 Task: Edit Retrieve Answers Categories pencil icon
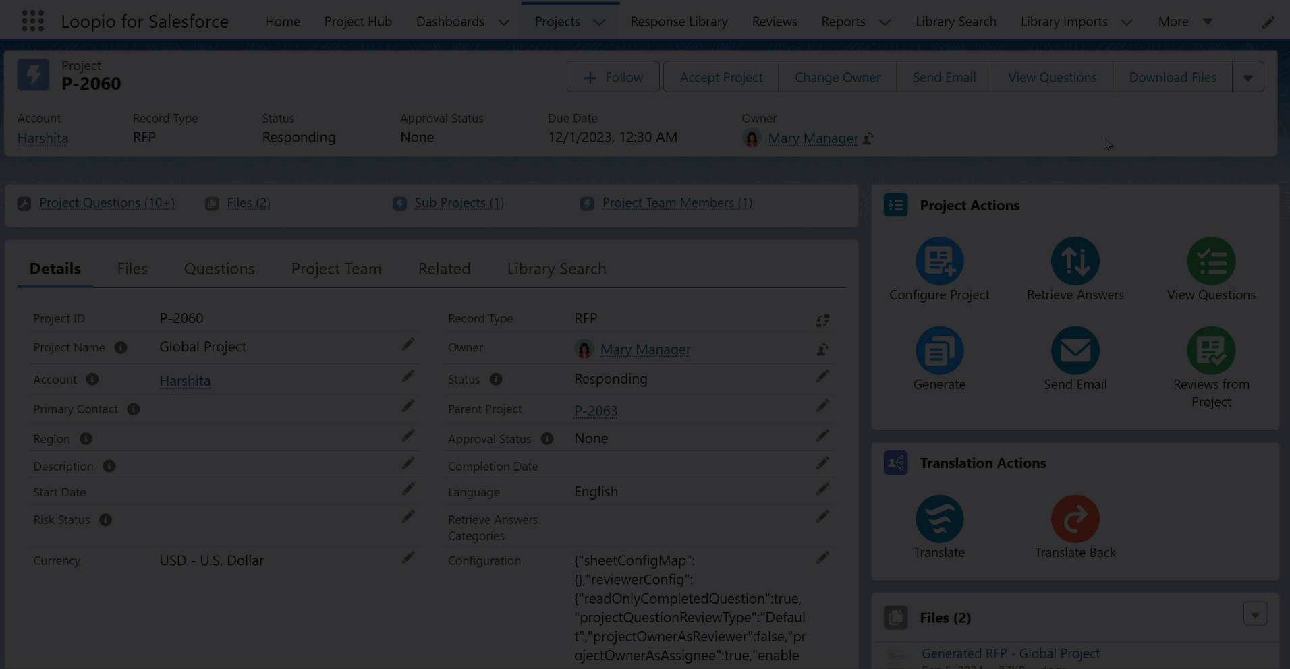pos(822,517)
